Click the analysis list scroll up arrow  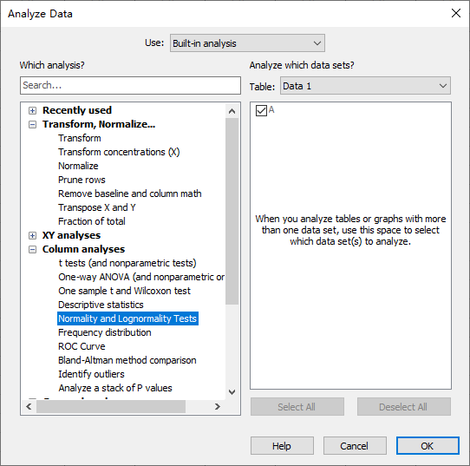pyautogui.click(x=232, y=111)
